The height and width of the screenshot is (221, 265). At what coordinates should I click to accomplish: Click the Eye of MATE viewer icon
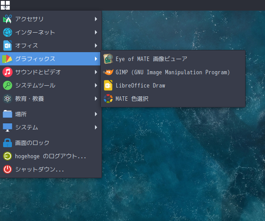click(108, 59)
